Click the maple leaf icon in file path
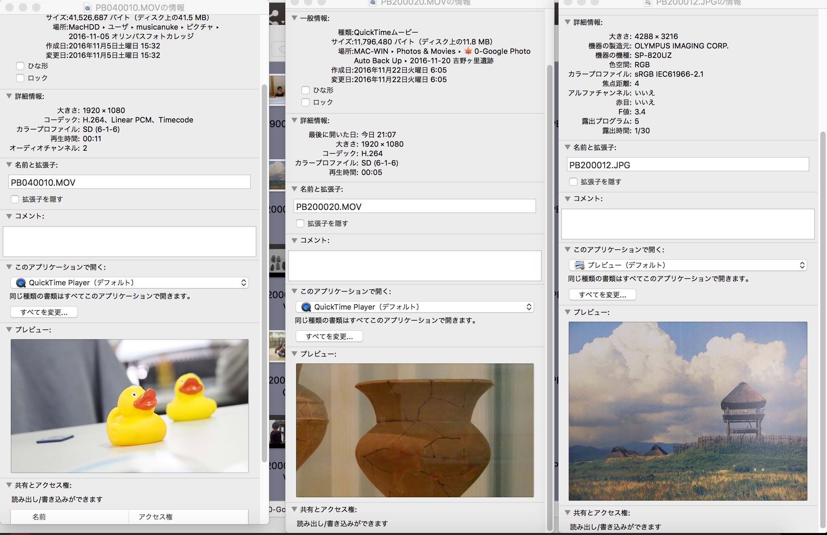Screen dimensions: 827x535 (468, 51)
